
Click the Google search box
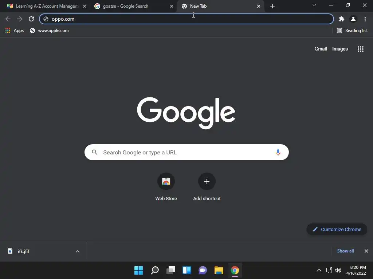(186, 152)
